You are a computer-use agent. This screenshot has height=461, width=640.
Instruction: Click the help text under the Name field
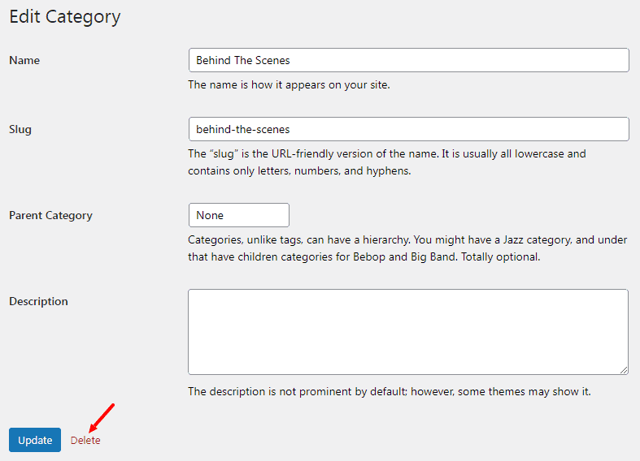pyautogui.click(x=289, y=84)
